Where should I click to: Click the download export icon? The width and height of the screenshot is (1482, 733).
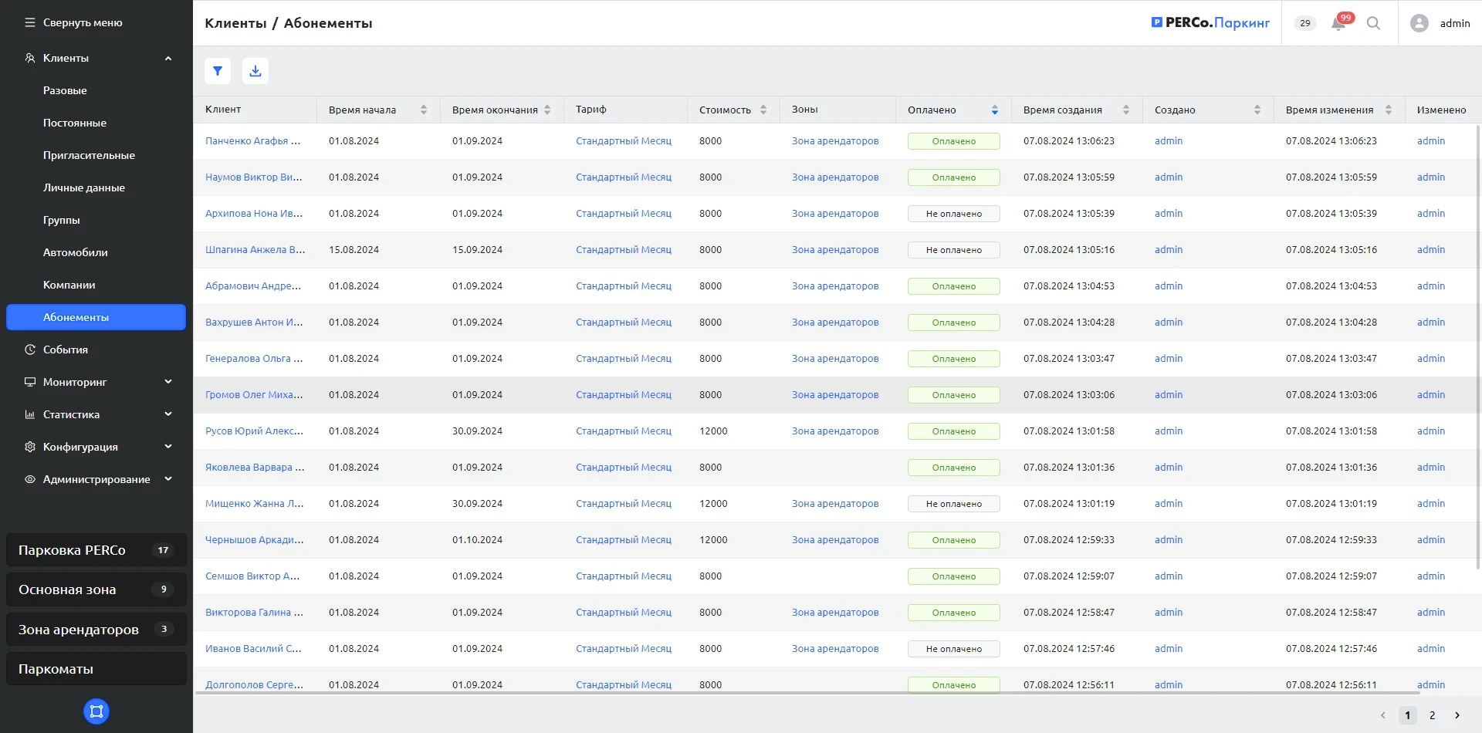point(255,71)
